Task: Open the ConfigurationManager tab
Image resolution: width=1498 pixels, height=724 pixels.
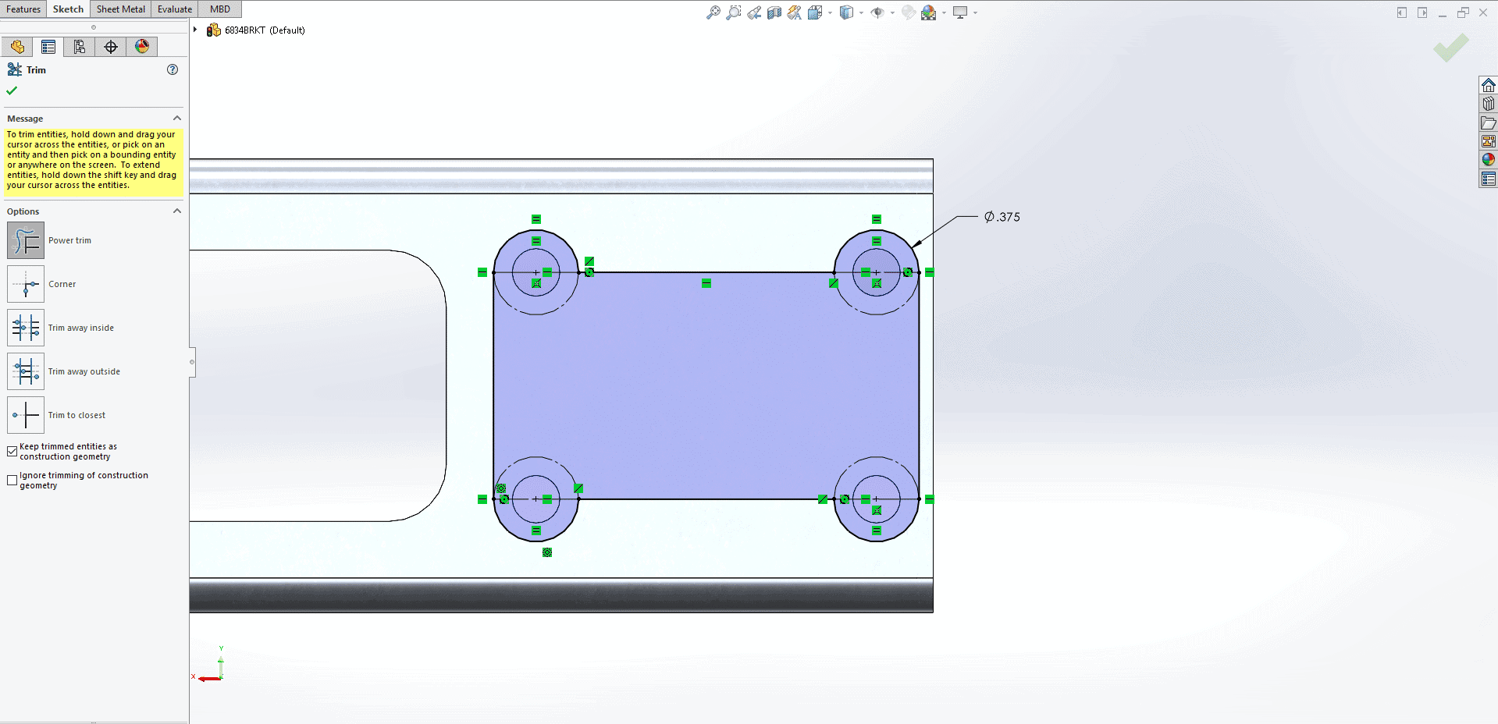Action: (80, 47)
